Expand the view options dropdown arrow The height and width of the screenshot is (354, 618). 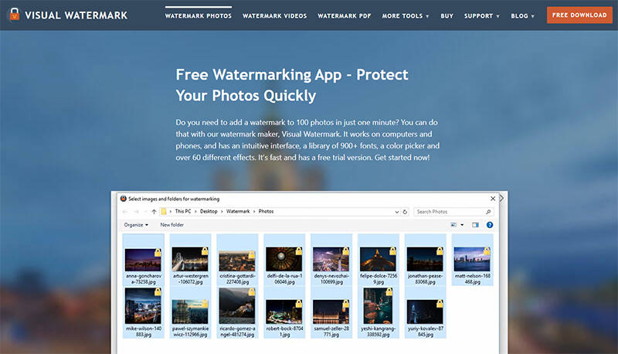point(462,225)
